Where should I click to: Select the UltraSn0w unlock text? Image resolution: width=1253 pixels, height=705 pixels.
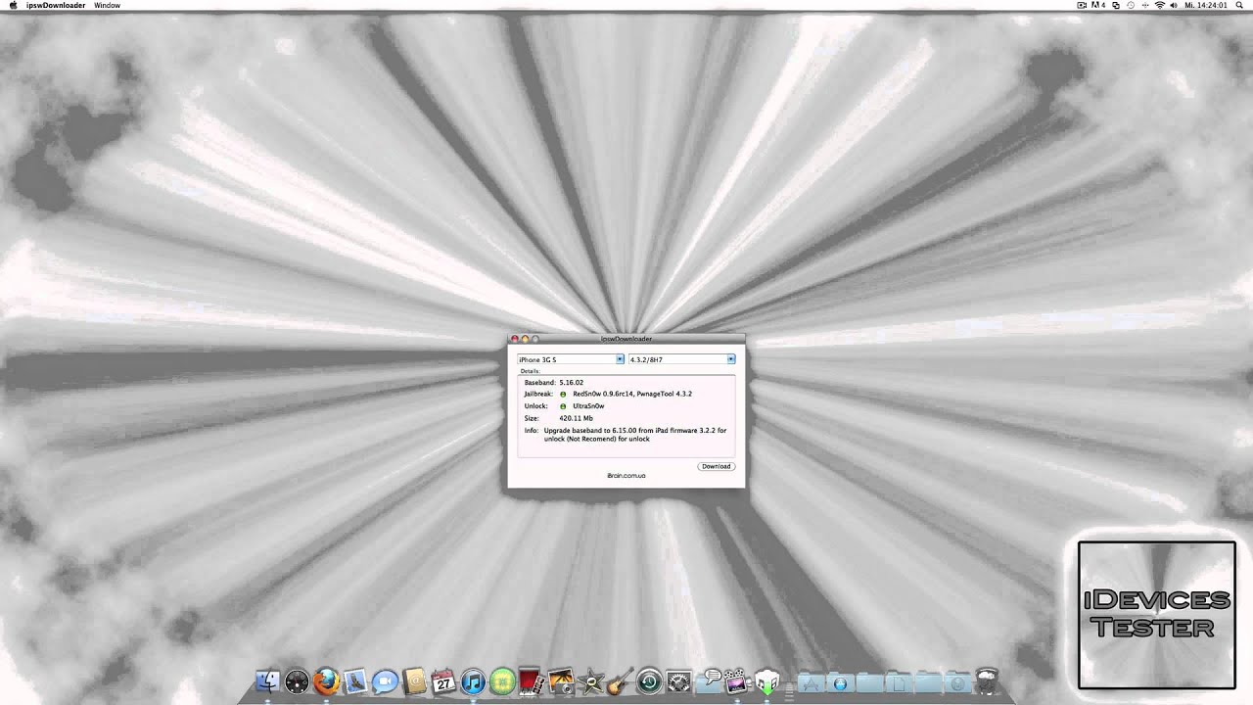click(588, 405)
